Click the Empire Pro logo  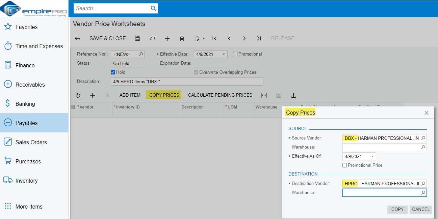pyautogui.click(x=34, y=9)
